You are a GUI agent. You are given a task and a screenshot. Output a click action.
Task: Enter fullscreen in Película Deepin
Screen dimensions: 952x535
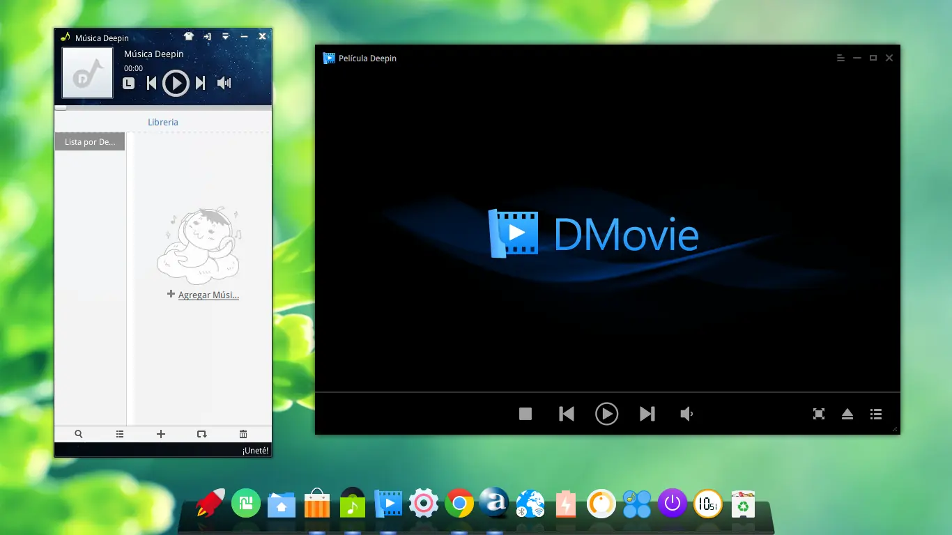(819, 414)
